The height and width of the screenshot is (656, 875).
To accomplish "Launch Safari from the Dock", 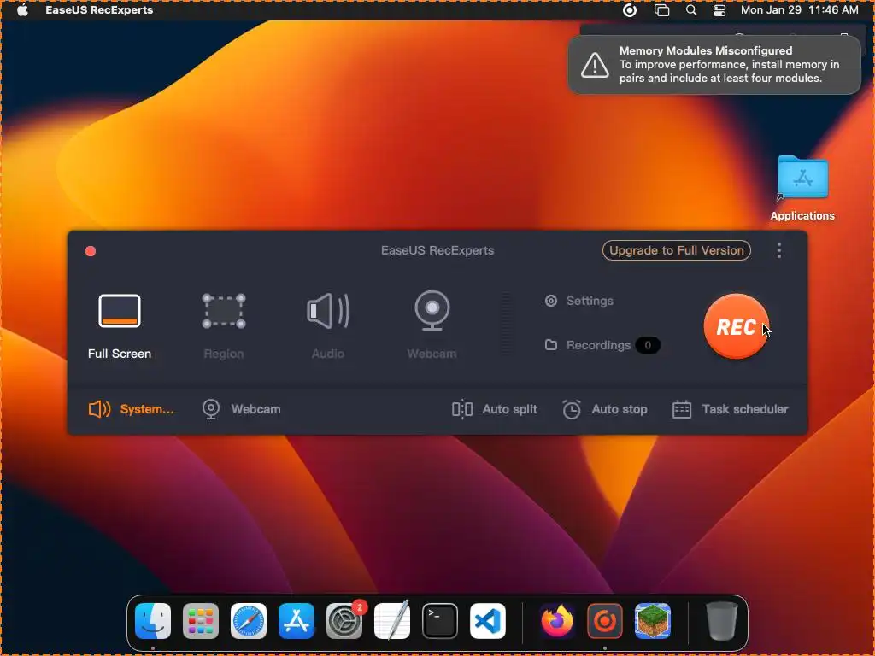I will (249, 621).
